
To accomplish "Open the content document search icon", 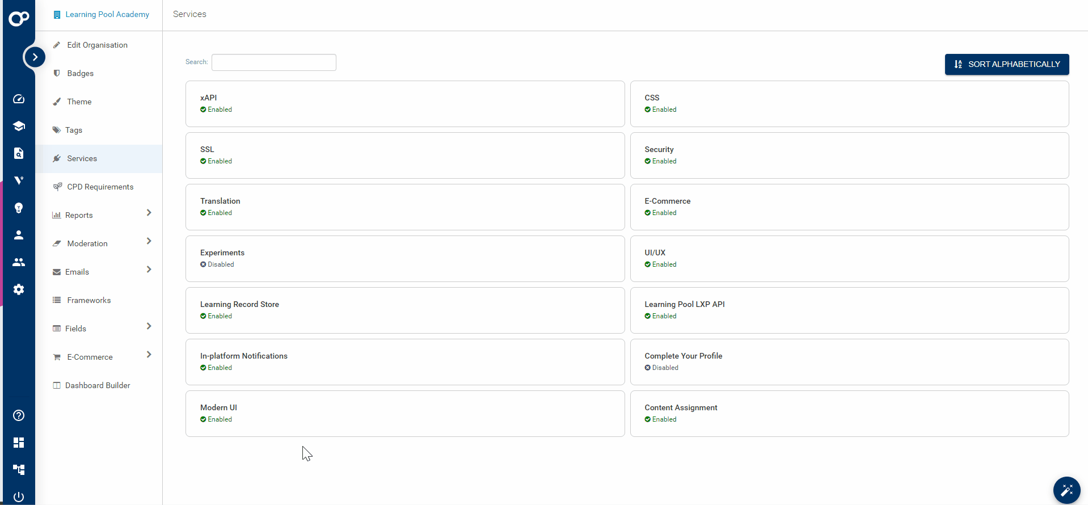I will pos(19,153).
